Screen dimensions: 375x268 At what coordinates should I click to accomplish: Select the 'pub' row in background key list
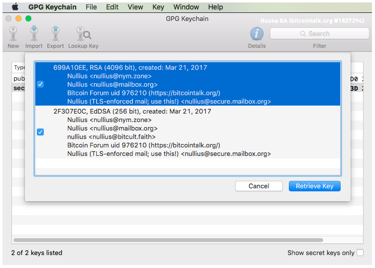click(19, 79)
